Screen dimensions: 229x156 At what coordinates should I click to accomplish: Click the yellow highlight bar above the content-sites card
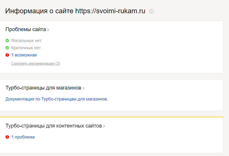point(112,117)
